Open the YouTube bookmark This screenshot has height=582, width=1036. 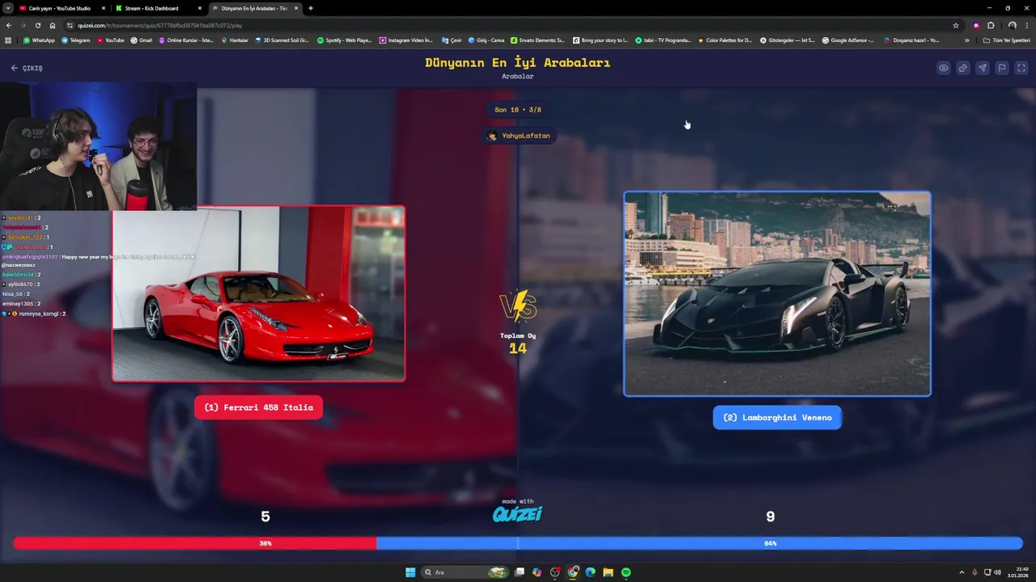pos(111,40)
